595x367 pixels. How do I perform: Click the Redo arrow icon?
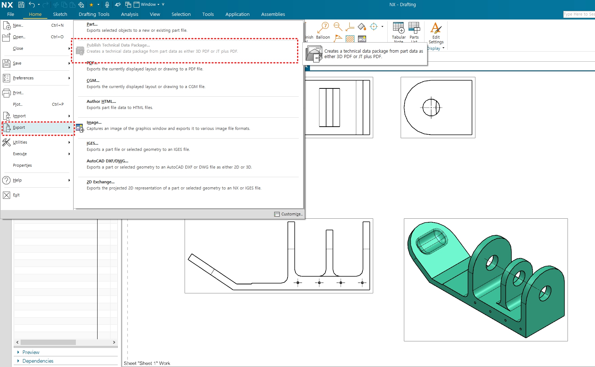pos(46,5)
